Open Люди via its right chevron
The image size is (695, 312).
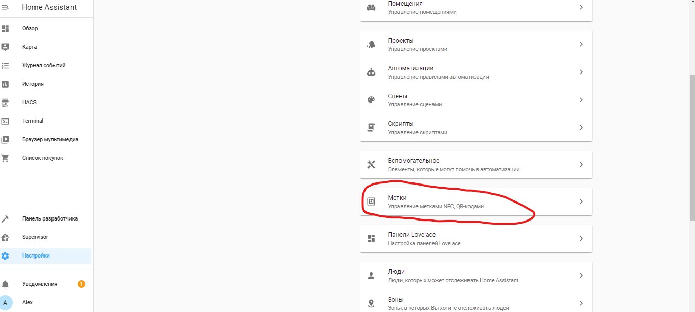(x=581, y=276)
